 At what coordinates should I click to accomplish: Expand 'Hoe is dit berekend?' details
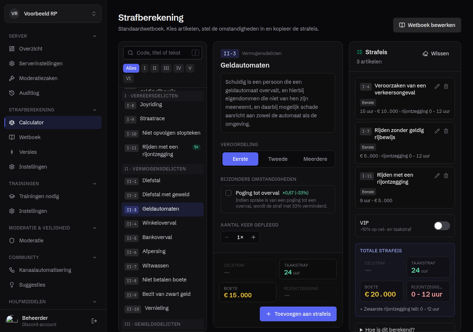pyautogui.click(x=405, y=329)
